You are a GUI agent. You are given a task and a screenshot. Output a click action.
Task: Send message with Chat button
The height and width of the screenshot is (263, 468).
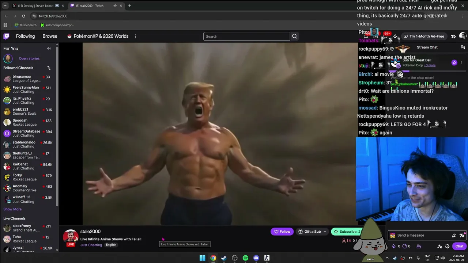point(459,246)
